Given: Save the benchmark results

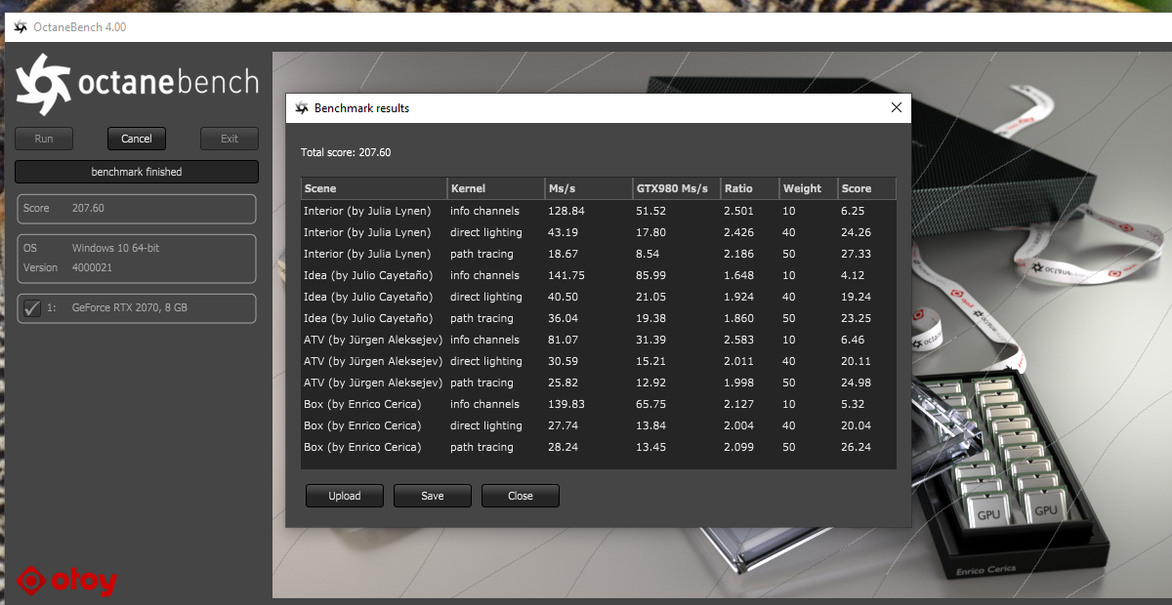Looking at the screenshot, I should coord(433,496).
